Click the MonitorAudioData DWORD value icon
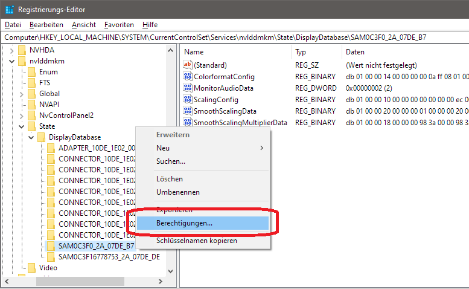469x289 pixels. coord(187,88)
